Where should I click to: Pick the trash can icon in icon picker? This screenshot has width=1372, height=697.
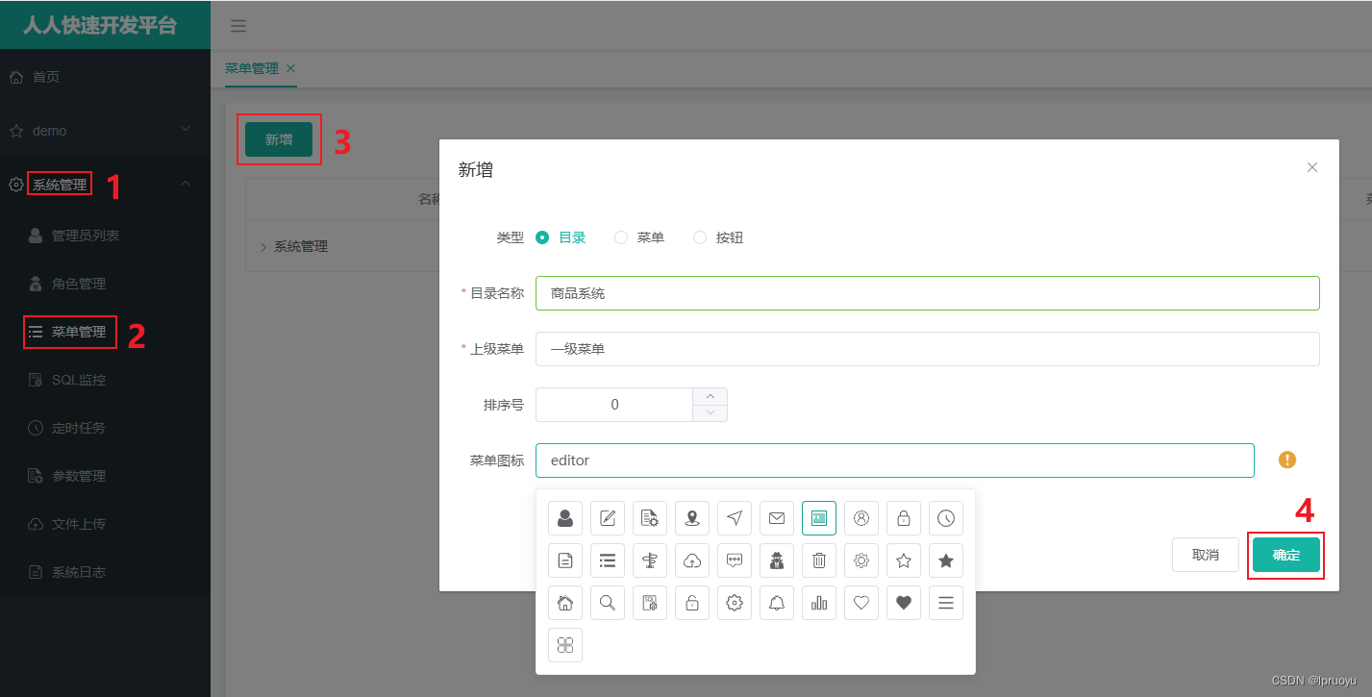tap(819, 560)
